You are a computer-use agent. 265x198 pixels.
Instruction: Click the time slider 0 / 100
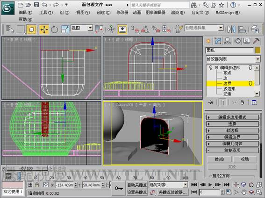click(27, 168)
